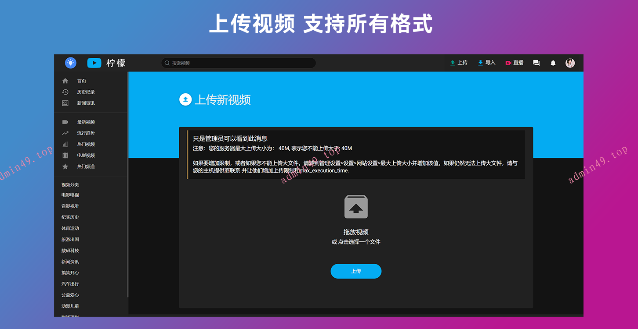
Task: Select the 首页 home icon in sidebar
Action: (65, 81)
